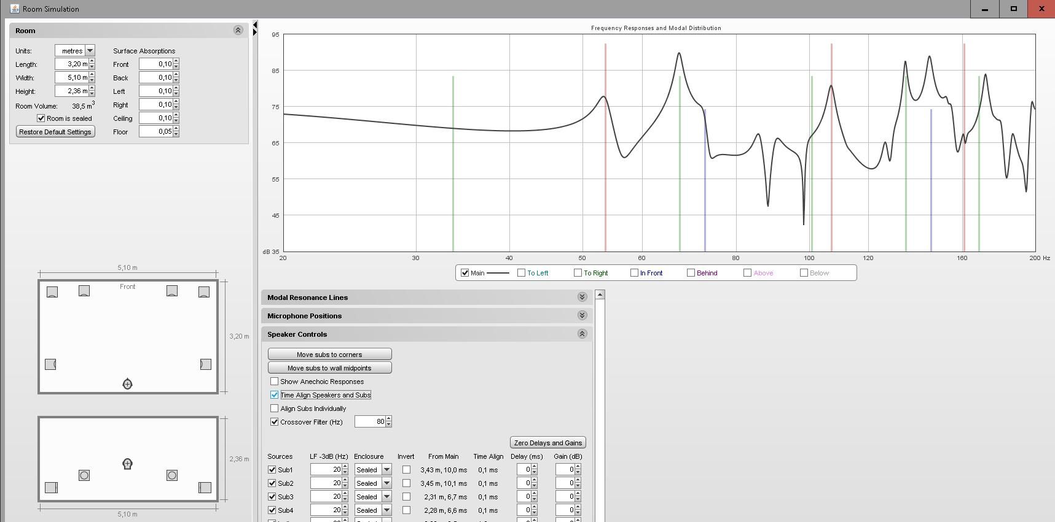Click the room Length input field
Screen dimensions: 1055x522
(x=71, y=64)
